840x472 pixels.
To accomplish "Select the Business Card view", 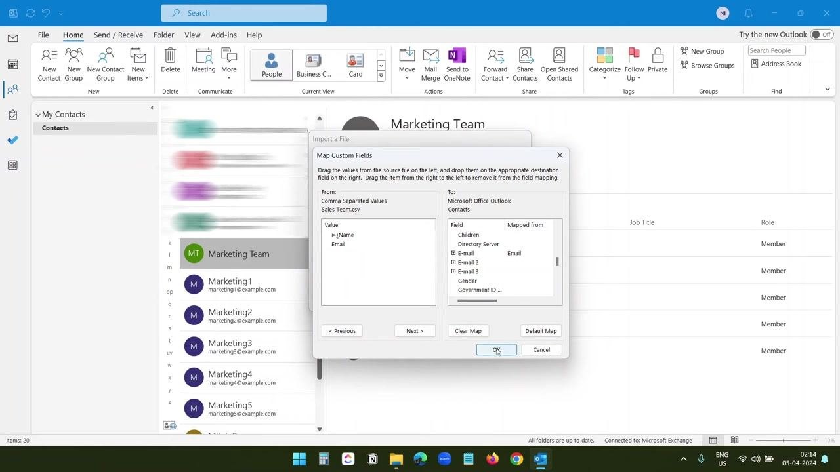I will coord(314,65).
